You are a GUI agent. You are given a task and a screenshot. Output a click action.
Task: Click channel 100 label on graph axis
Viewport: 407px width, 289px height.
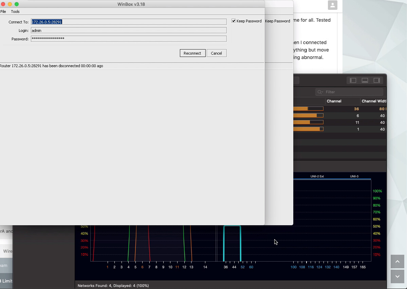click(294, 267)
